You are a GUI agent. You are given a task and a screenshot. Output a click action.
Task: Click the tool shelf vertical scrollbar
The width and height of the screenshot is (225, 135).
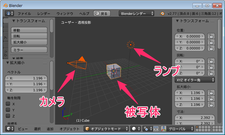(52, 26)
